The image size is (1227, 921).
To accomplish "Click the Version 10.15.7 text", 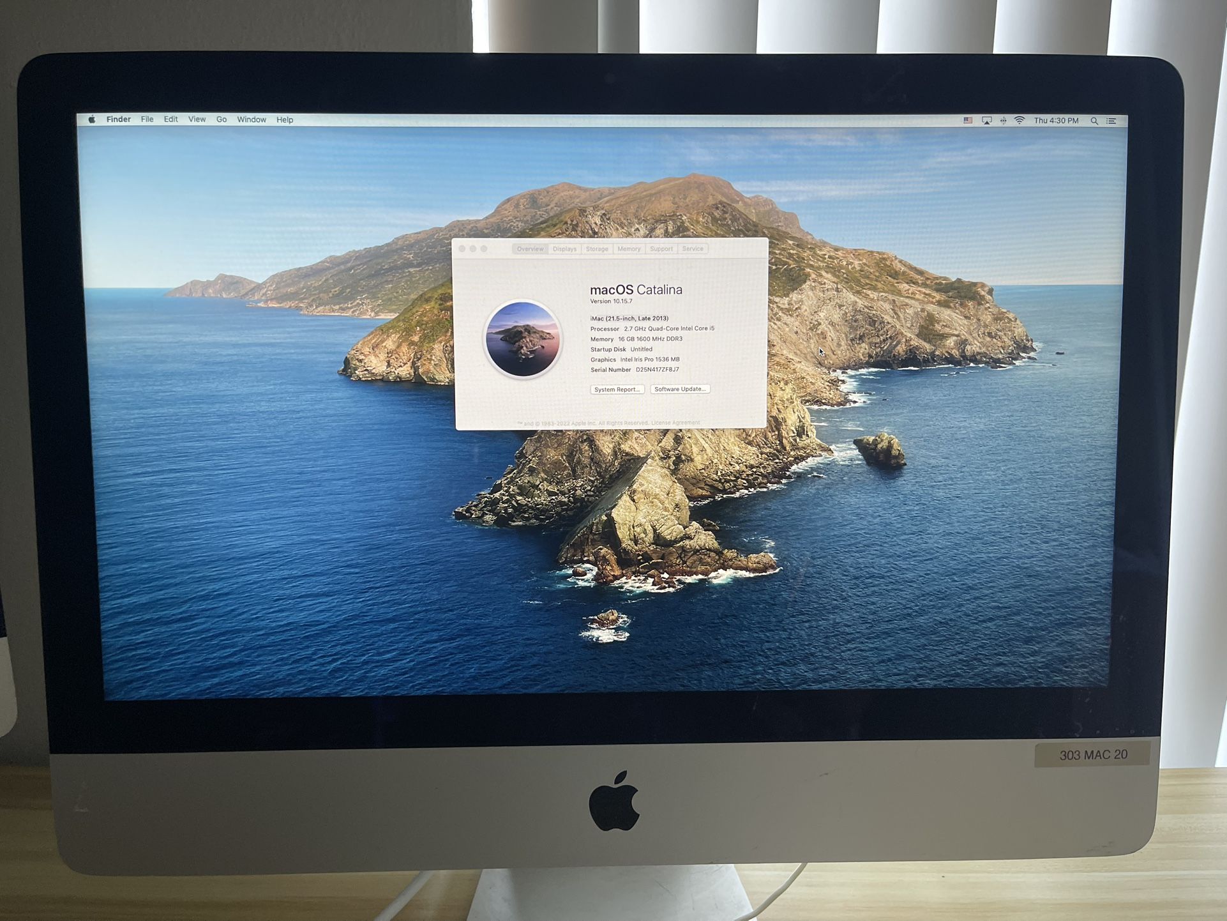I will 611,301.
